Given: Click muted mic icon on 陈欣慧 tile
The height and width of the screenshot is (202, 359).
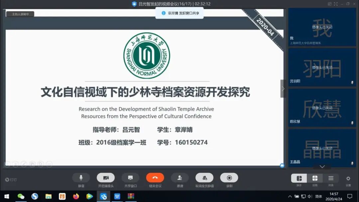Looking at the screenshot, I should [352, 123].
